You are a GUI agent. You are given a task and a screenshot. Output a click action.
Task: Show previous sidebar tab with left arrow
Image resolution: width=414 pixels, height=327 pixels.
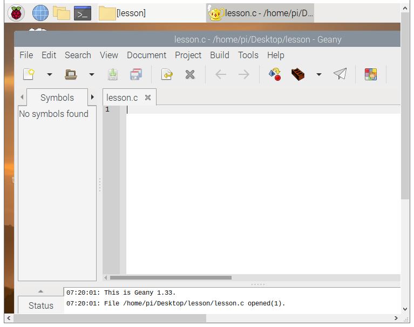[x=22, y=97]
